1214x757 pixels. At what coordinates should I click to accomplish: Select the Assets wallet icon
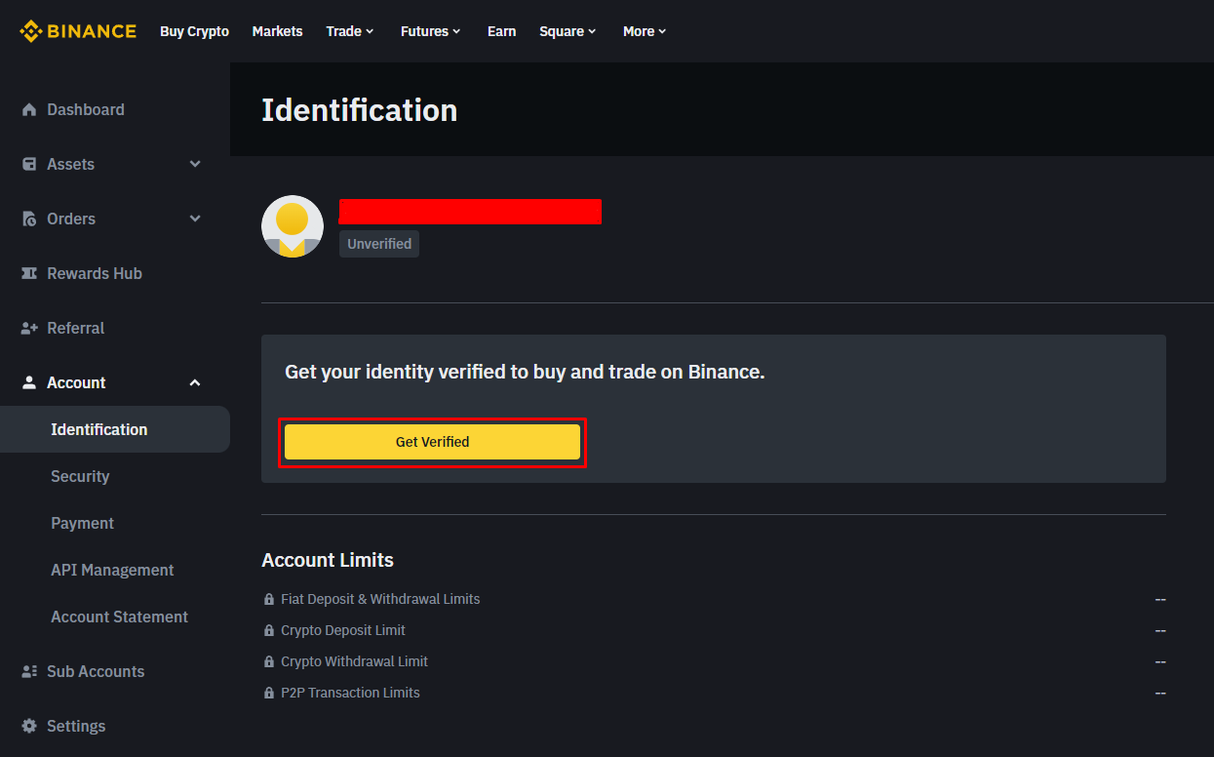click(29, 164)
